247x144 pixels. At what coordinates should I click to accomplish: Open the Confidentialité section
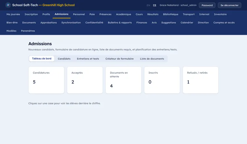tap(94, 22)
